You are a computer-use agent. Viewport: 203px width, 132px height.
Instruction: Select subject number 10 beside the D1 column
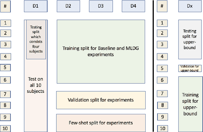[5, 128]
